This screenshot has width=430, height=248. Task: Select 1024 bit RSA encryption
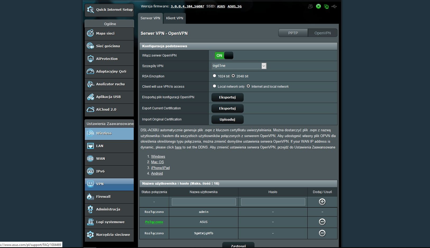tap(215, 76)
